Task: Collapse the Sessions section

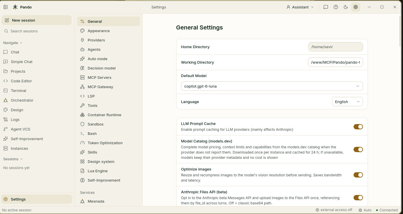Action: [13, 159]
